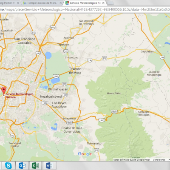Click the Ixtapaluca map label
This screenshot has width=170, height=170.
click(x=69, y=119)
